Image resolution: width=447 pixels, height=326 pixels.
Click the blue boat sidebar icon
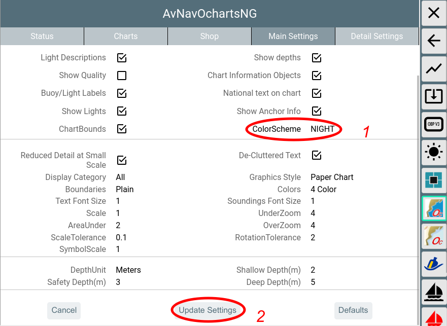434,264
